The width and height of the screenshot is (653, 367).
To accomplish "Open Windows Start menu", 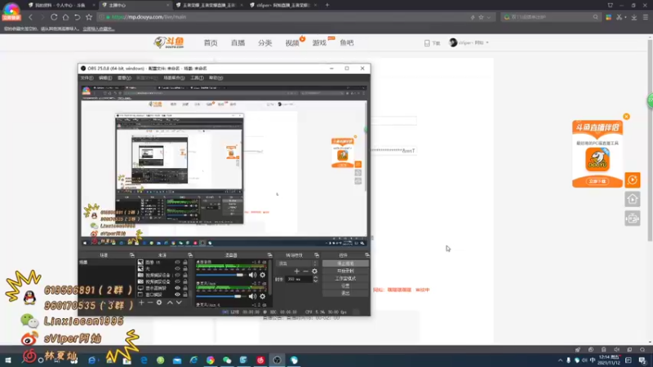I will click(8, 360).
